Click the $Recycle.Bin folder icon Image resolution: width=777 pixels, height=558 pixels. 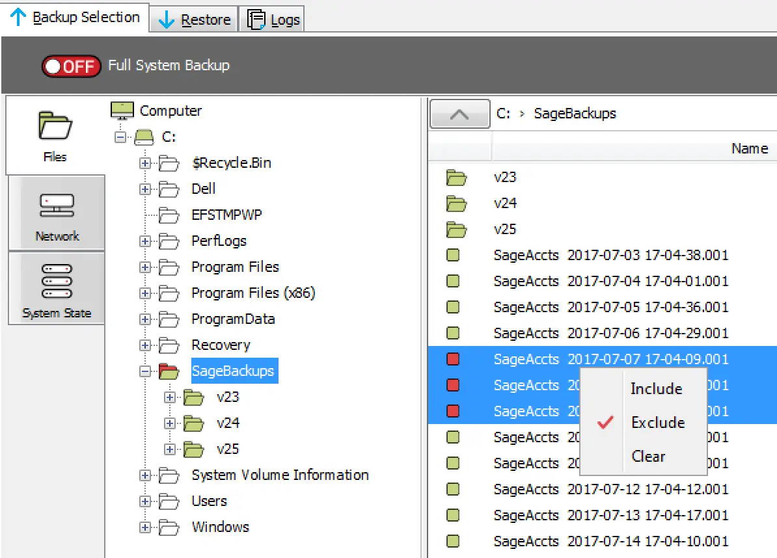(x=169, y=163)
